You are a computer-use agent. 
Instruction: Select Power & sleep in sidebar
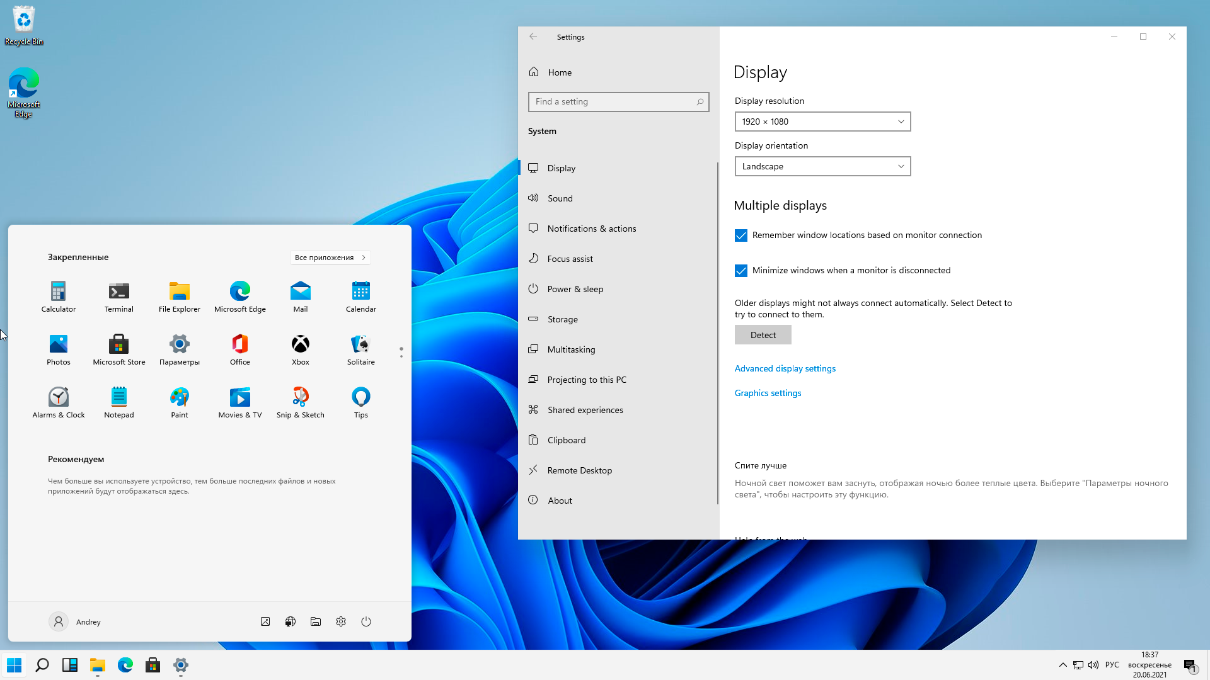(x=575, y=289)
